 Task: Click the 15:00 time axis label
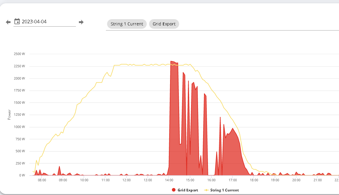point(190,180)
